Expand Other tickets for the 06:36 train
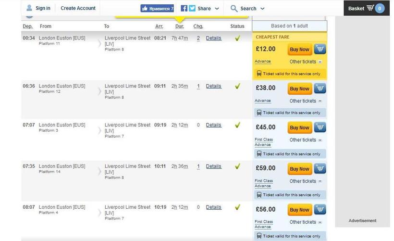 306,101
